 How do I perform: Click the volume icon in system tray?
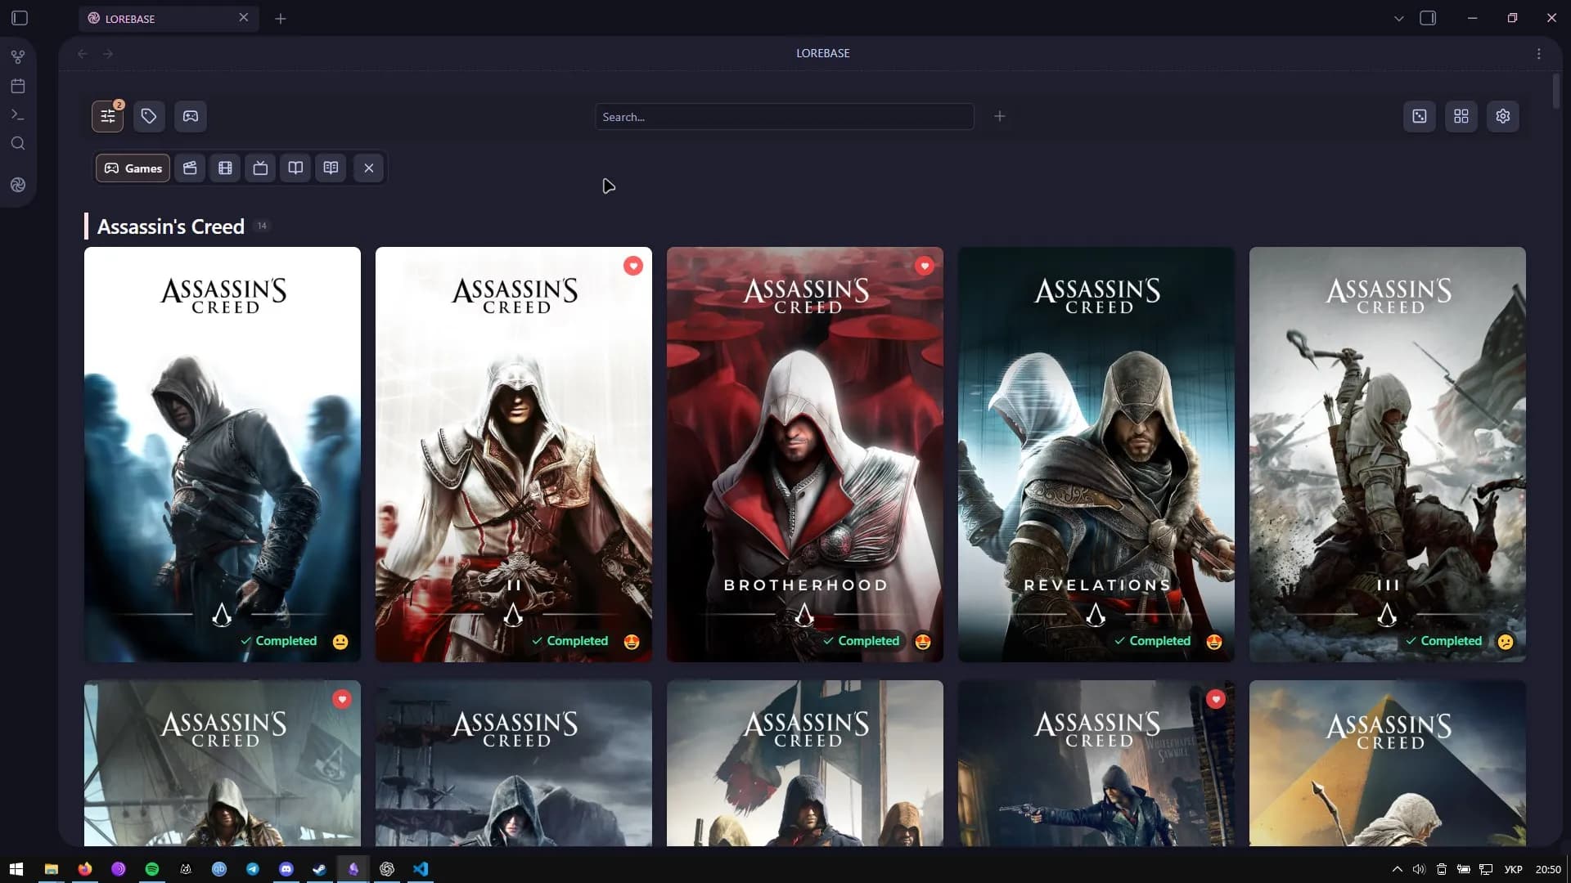click(1419, 869)
